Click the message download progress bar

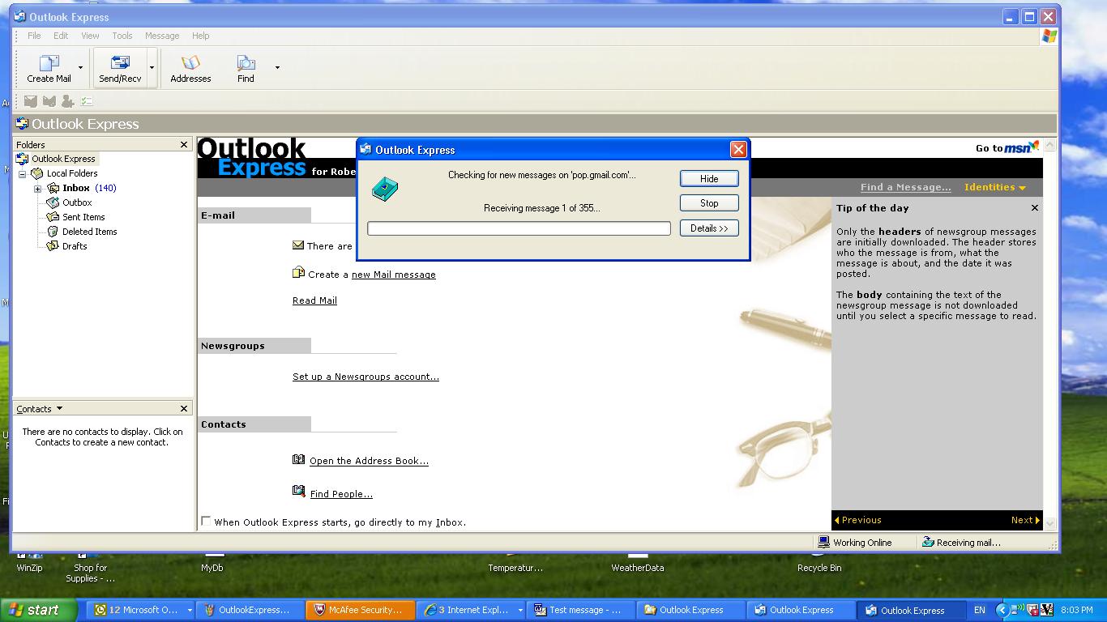click(519, 229)
